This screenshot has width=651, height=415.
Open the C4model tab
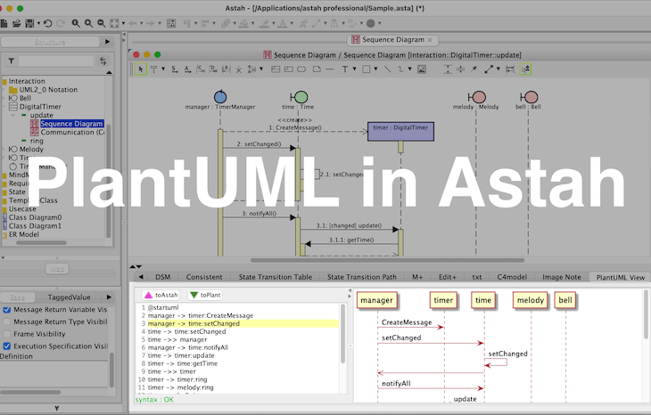pyautogui.click(x=513, y=277)
